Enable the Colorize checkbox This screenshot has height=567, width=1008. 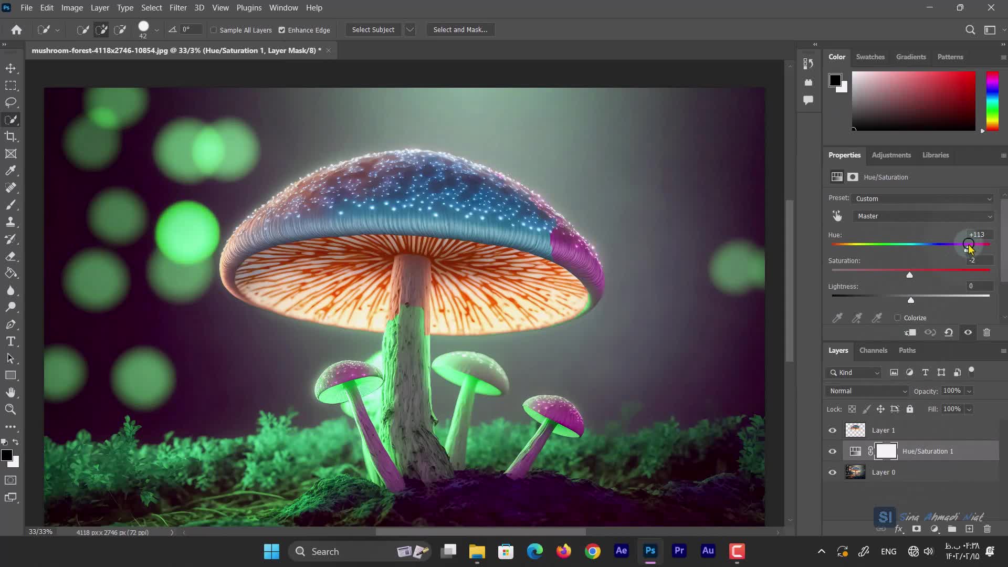(897, 318)
